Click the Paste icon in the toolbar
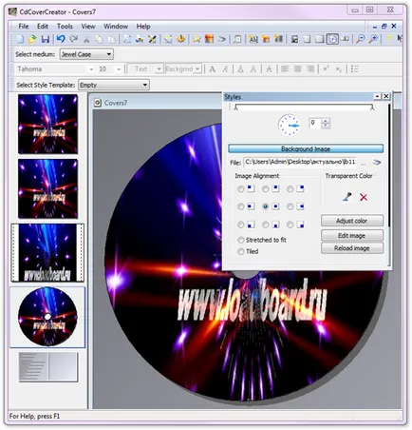This screenshot has height=430, width=412. click(112, 39)
